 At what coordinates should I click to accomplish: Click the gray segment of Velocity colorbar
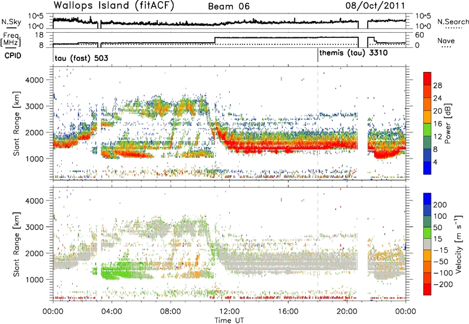[427, 244]
